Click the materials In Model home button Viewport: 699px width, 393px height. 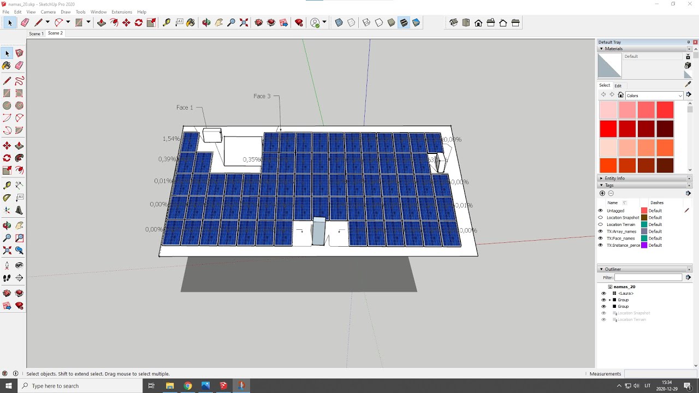[620, 95]
